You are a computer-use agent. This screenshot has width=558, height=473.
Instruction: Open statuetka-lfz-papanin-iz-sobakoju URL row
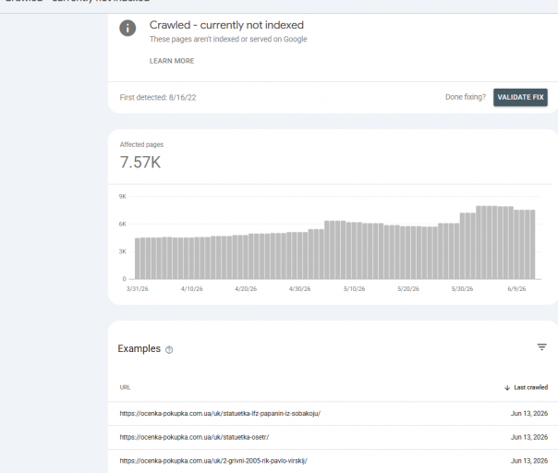point(333,414)
